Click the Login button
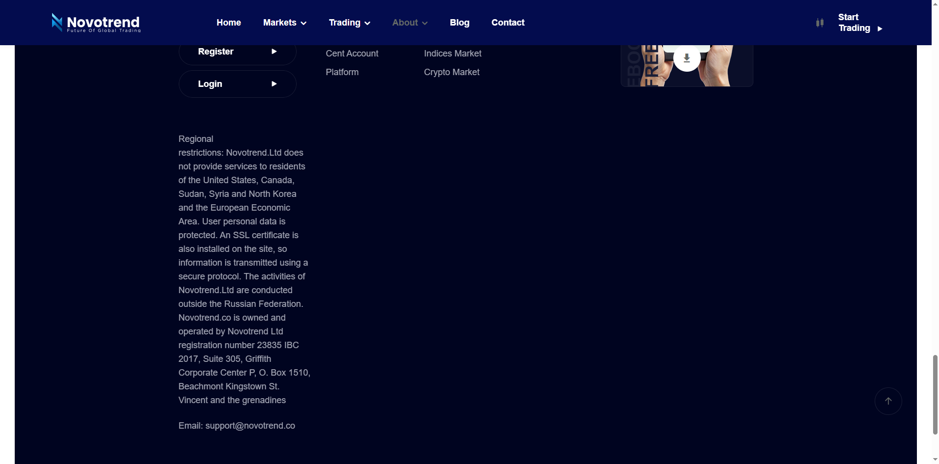The image size is (939, 464). [238, 84]
